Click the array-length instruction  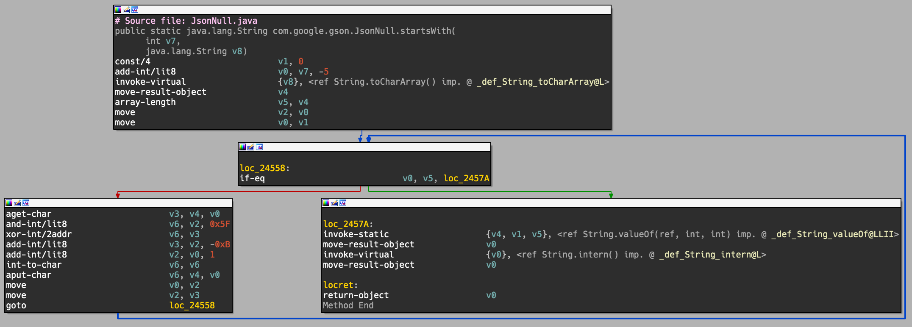pyautogui.click(x=145, y=102)
